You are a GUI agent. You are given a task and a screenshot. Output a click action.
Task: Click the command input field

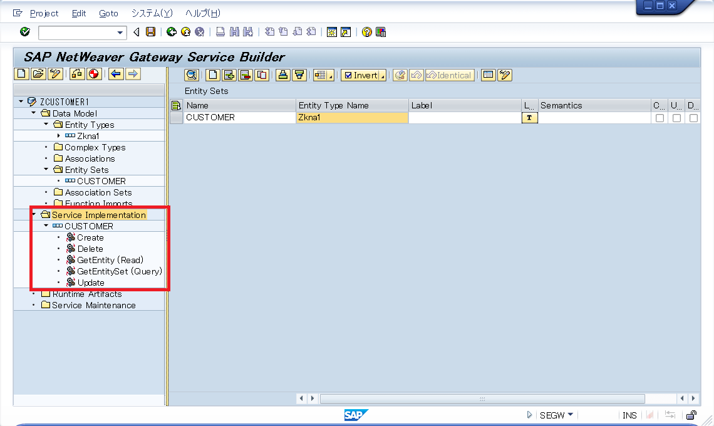[x=78, y=33]
